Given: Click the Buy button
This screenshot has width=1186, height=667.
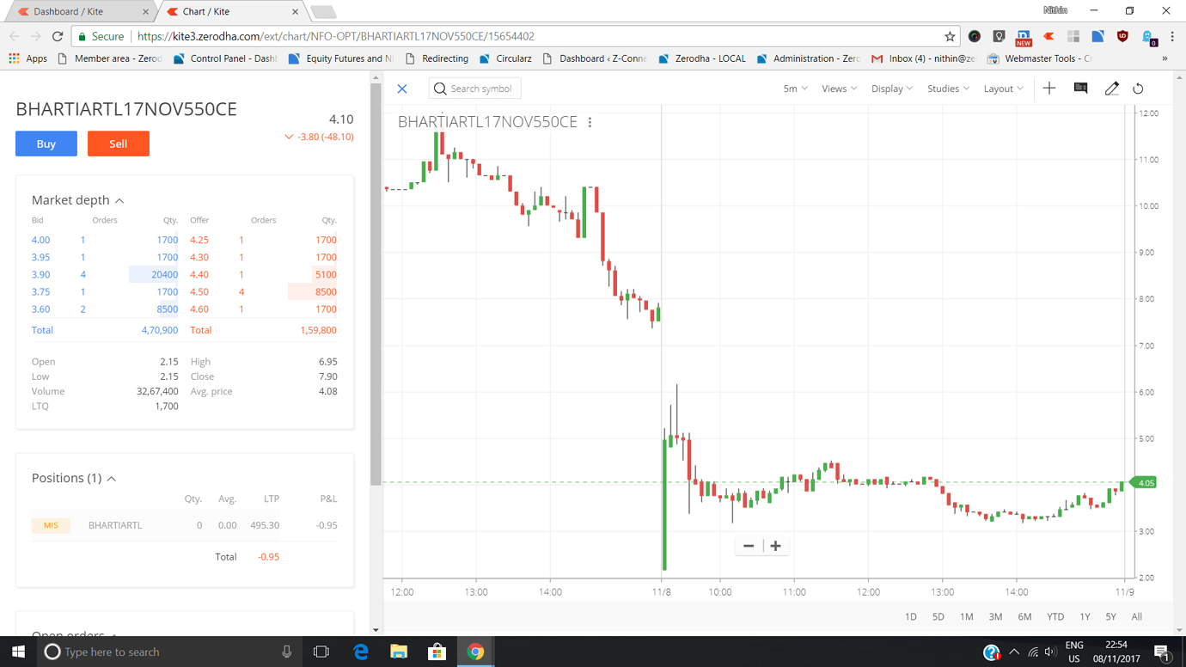Looking at the screenshot, I should pos(46,144).
